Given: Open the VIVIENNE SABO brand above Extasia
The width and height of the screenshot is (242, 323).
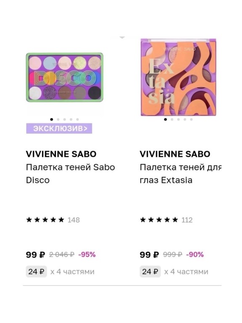Looking at the screenshot, I should (x=175, y=154).
